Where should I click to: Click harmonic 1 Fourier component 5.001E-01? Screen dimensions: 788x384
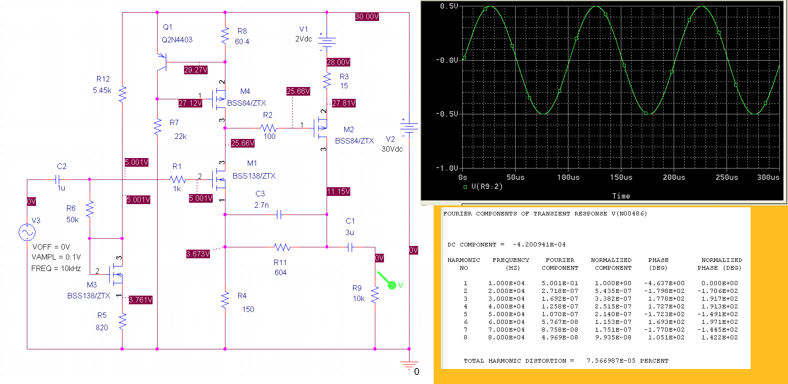(x=560, y=283)
